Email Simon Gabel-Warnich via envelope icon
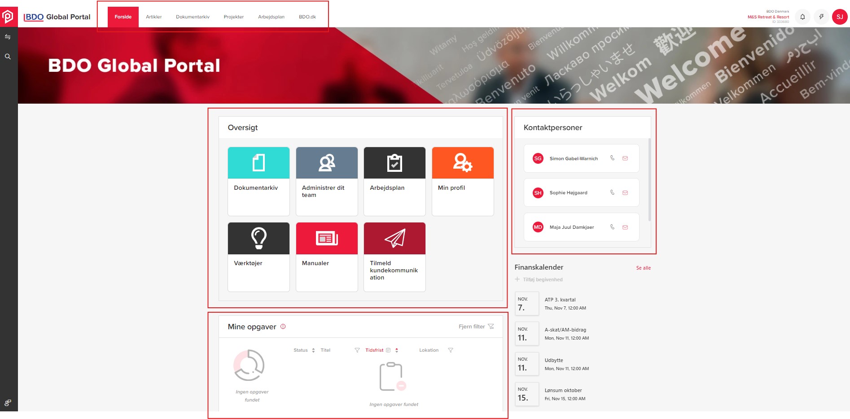The height and width of the screenshot is (419, 850). tap(625, 158)
